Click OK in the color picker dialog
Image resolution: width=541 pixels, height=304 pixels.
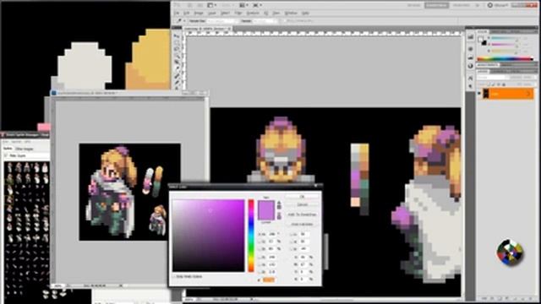303,197
